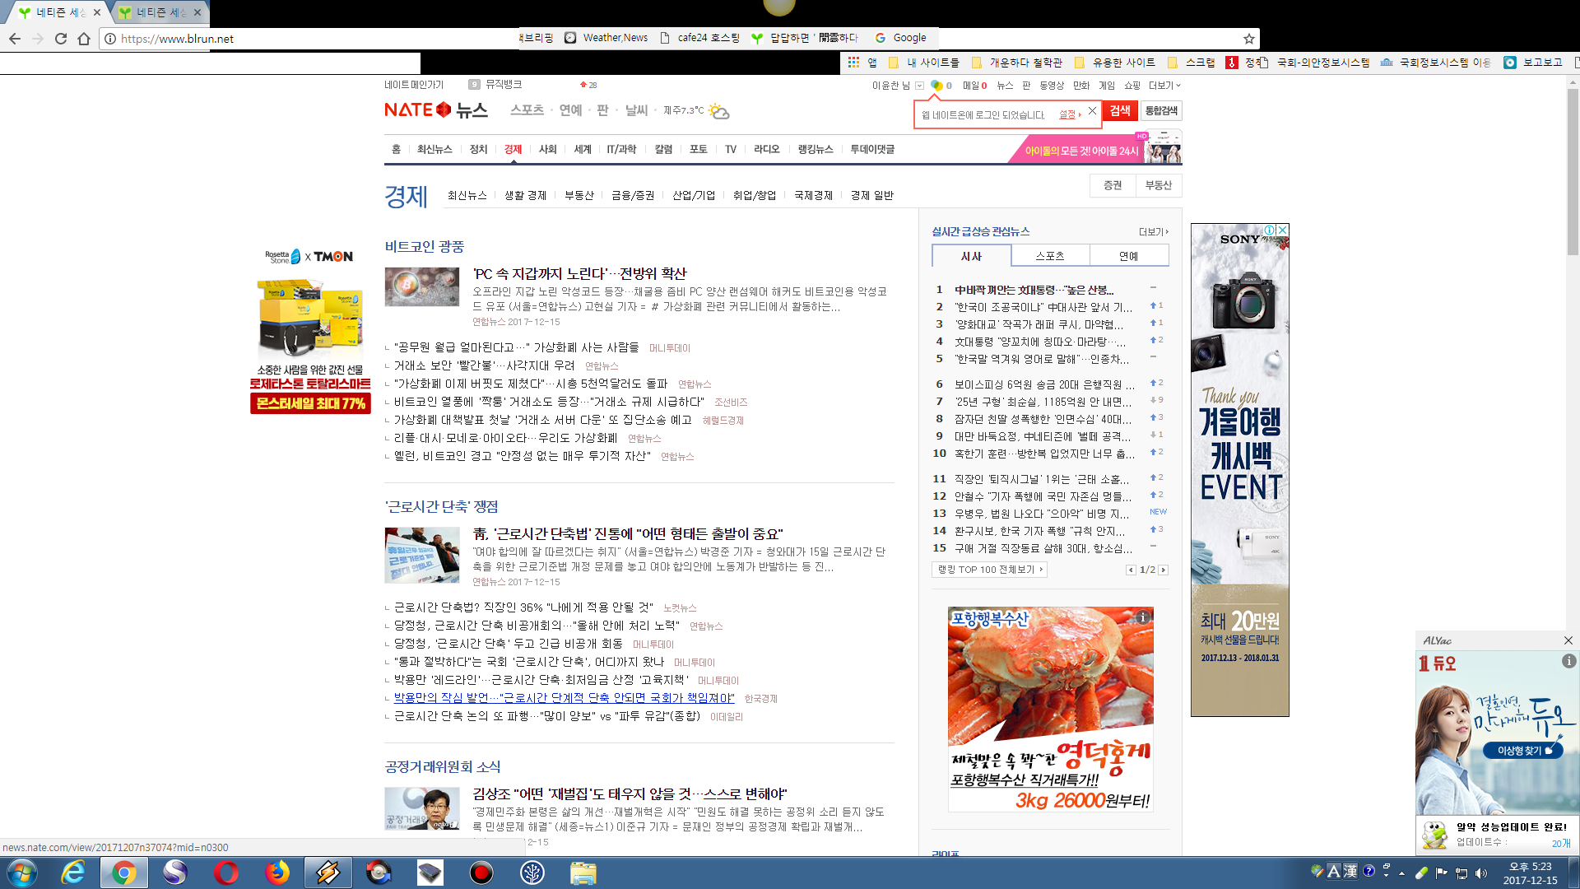Screen dimensions: 1580x889
Task: Click the 통합검색 button
Action: pyautogui.click(x=1161, y=111)
